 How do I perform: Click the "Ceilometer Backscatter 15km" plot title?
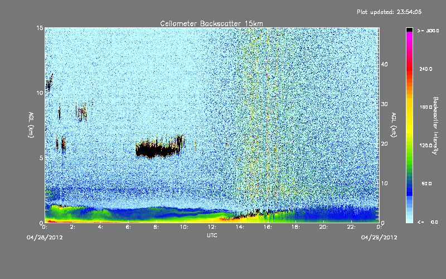click(x=211, y=23)
